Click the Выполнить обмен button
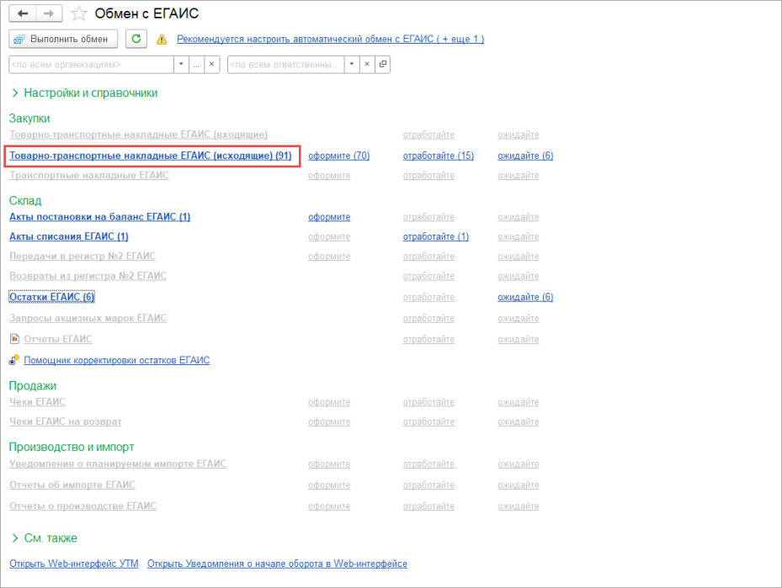The width and height of the screenshot is (782, 588). 63,39
